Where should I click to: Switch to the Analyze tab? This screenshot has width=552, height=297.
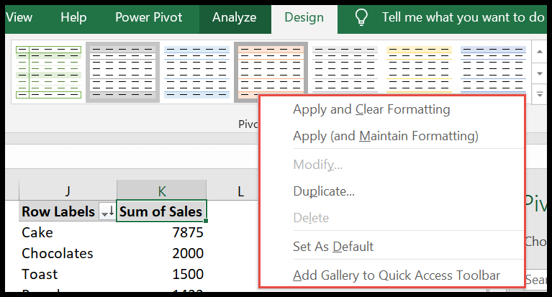(235, 17)
